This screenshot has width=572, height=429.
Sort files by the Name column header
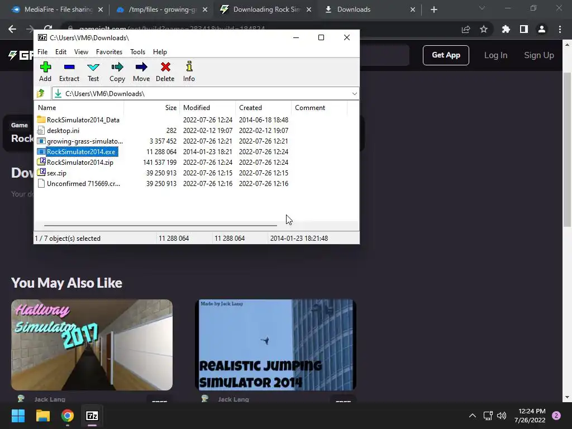[79, 108]
